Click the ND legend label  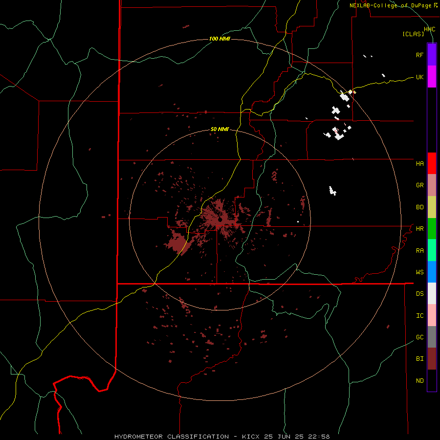click(x=419, y=380)
